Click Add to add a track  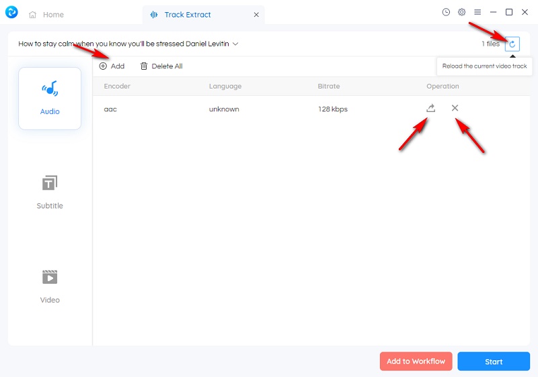(x=112, y=66)
